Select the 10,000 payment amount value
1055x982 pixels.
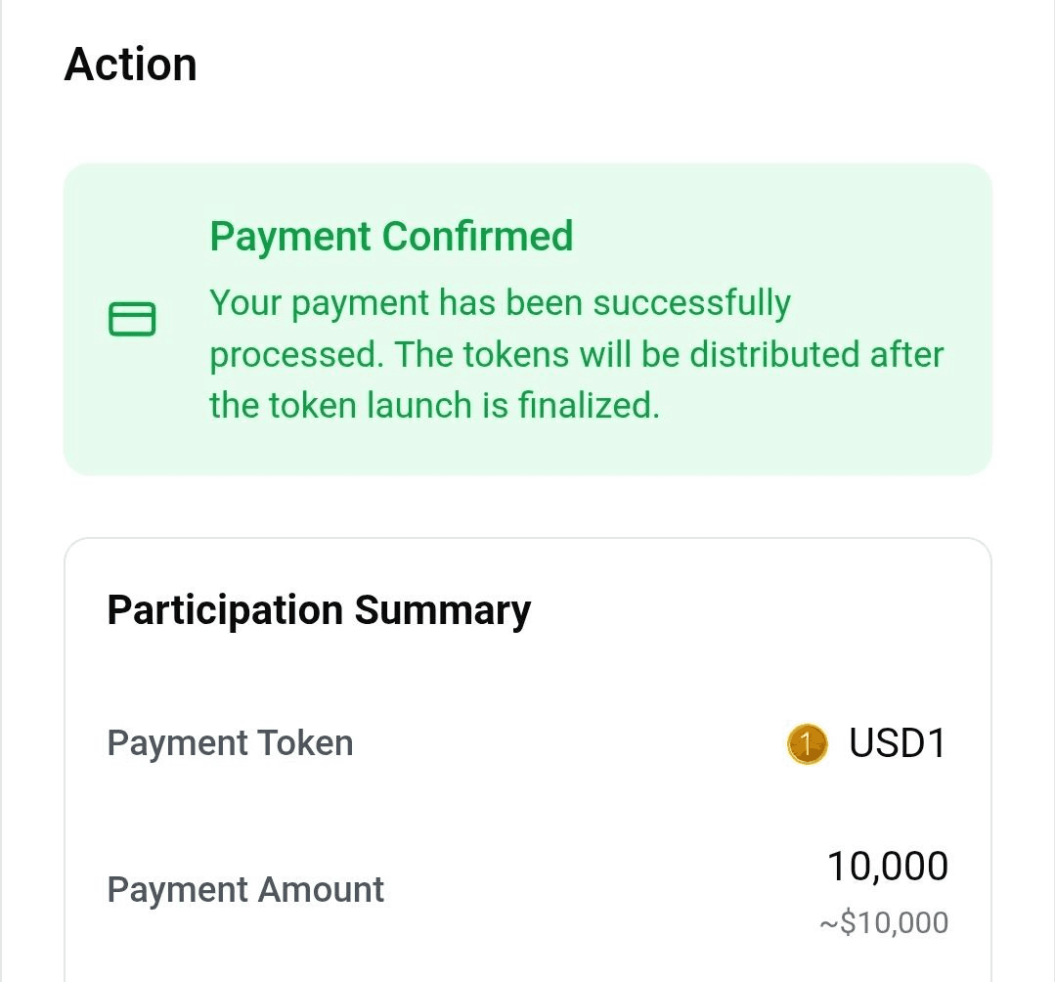887,867
